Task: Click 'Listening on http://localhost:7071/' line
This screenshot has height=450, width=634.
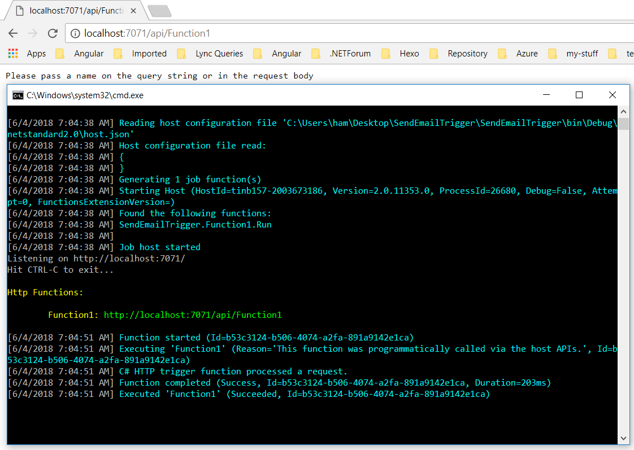Action: point(96,258)
